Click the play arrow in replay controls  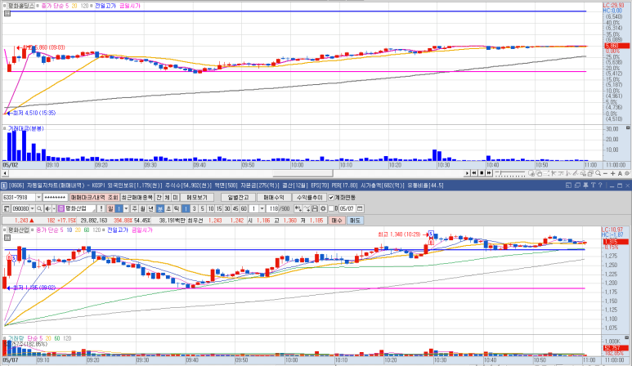[x=467, y=173]
